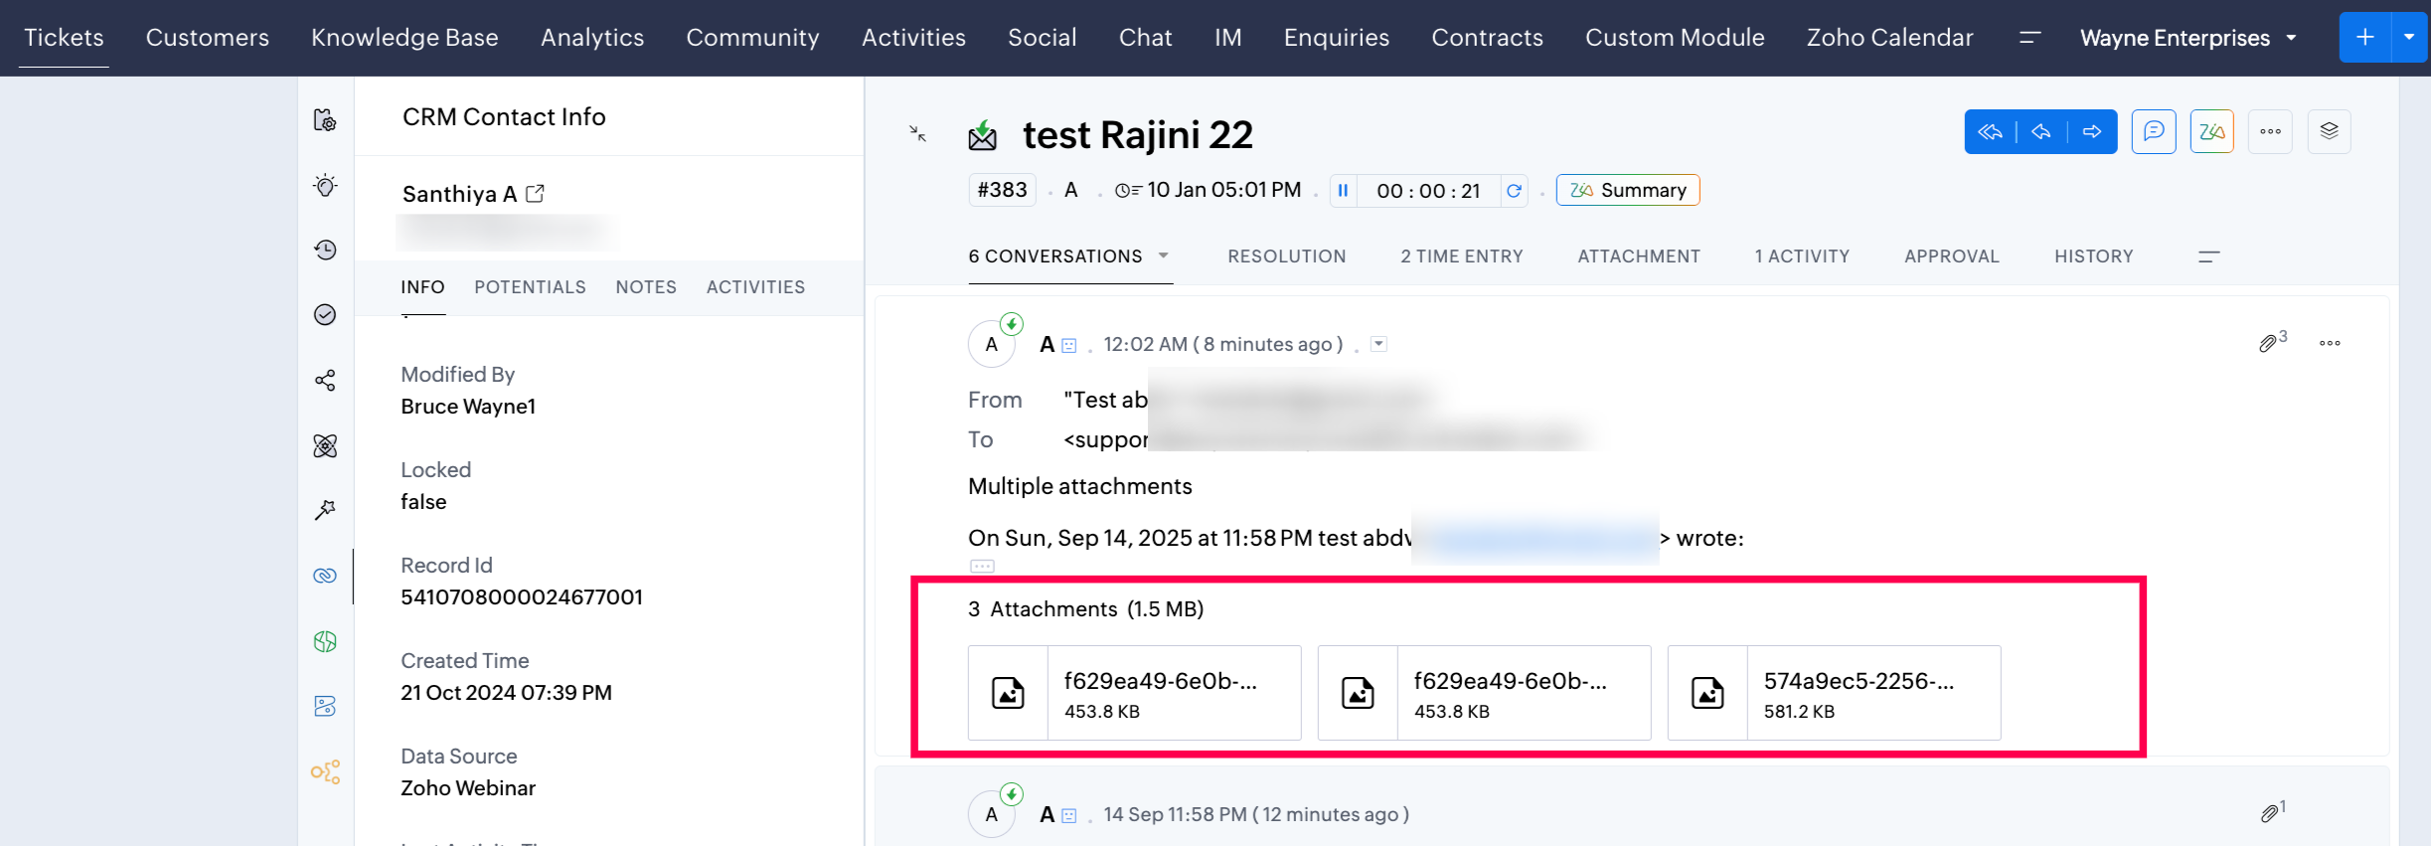
Task: Click the lightbulb sidebar icon
Action: point(325,186)
